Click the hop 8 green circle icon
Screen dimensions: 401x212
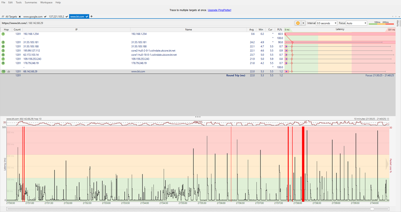[3, 63]
